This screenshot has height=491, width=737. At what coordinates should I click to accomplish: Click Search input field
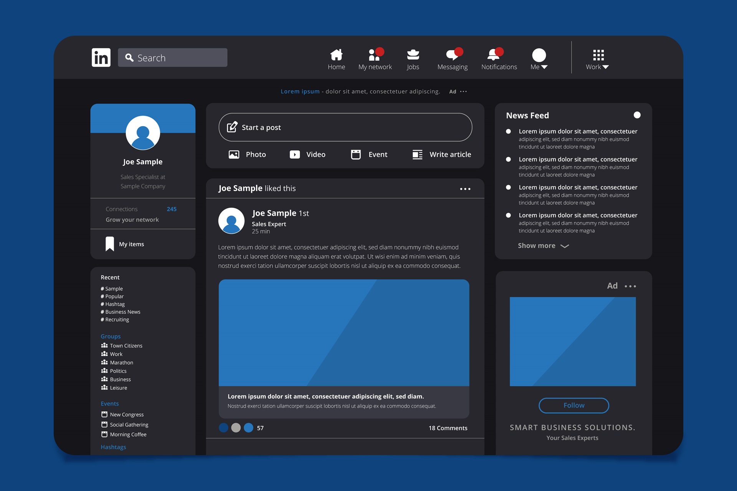pyautogui.click(x=173, y=57)
